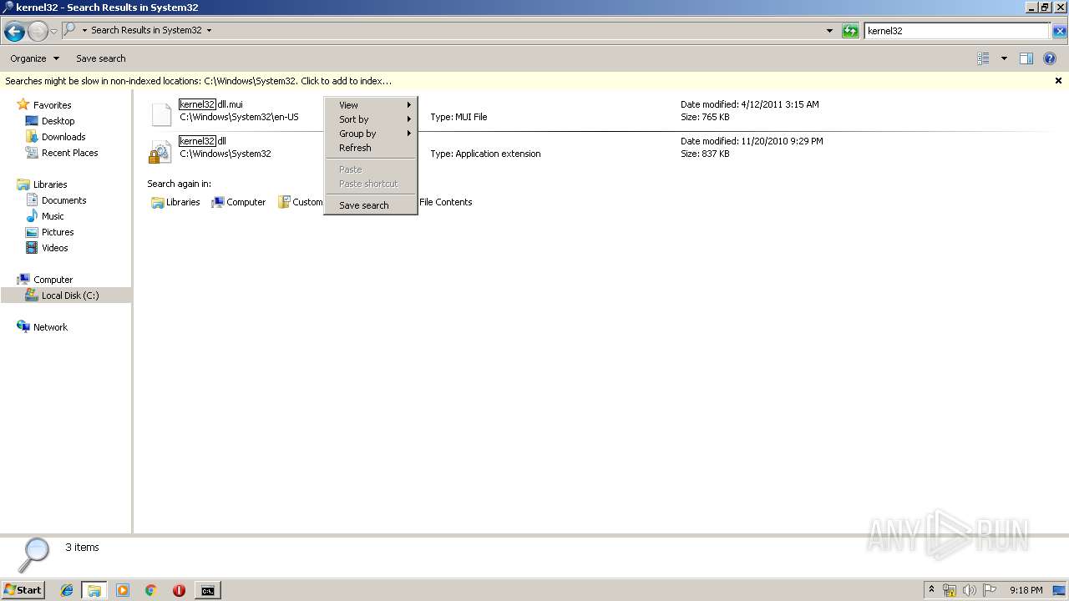
Task: Open Opera browser from the taskbar
Action: pyautogui.click(x=179, y=590)
